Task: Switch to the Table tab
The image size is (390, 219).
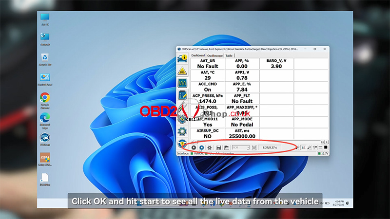Action: [229, 55]
